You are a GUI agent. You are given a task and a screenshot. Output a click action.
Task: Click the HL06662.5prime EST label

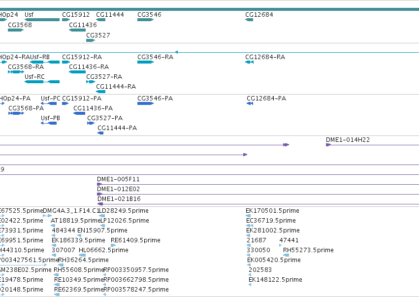pos(104,250)
